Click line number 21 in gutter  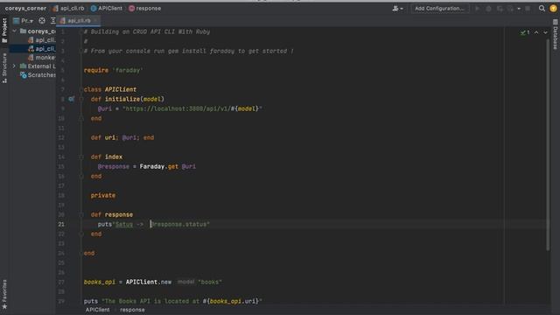[x=61, y=224]
